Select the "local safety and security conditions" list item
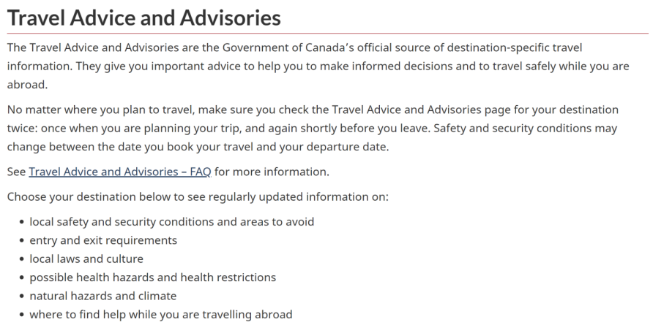This screenshot has height=322, width=653. point(171,221)
